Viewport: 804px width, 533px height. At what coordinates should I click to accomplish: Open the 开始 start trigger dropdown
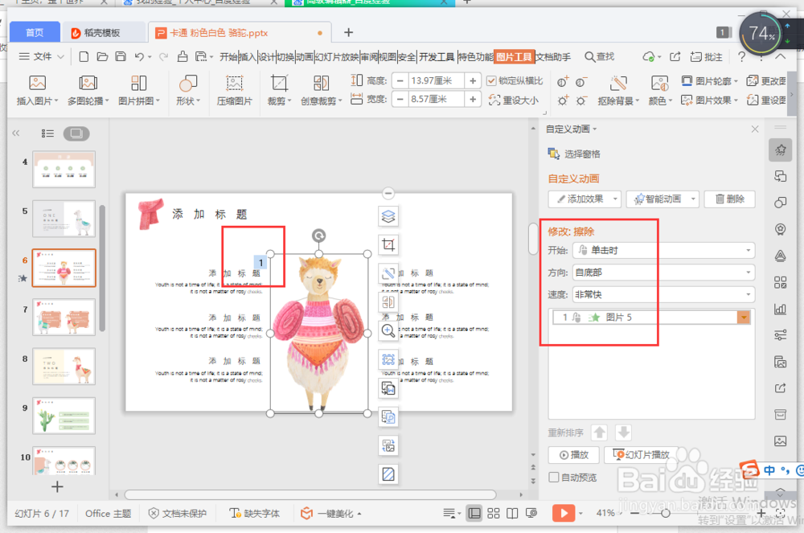663,250
